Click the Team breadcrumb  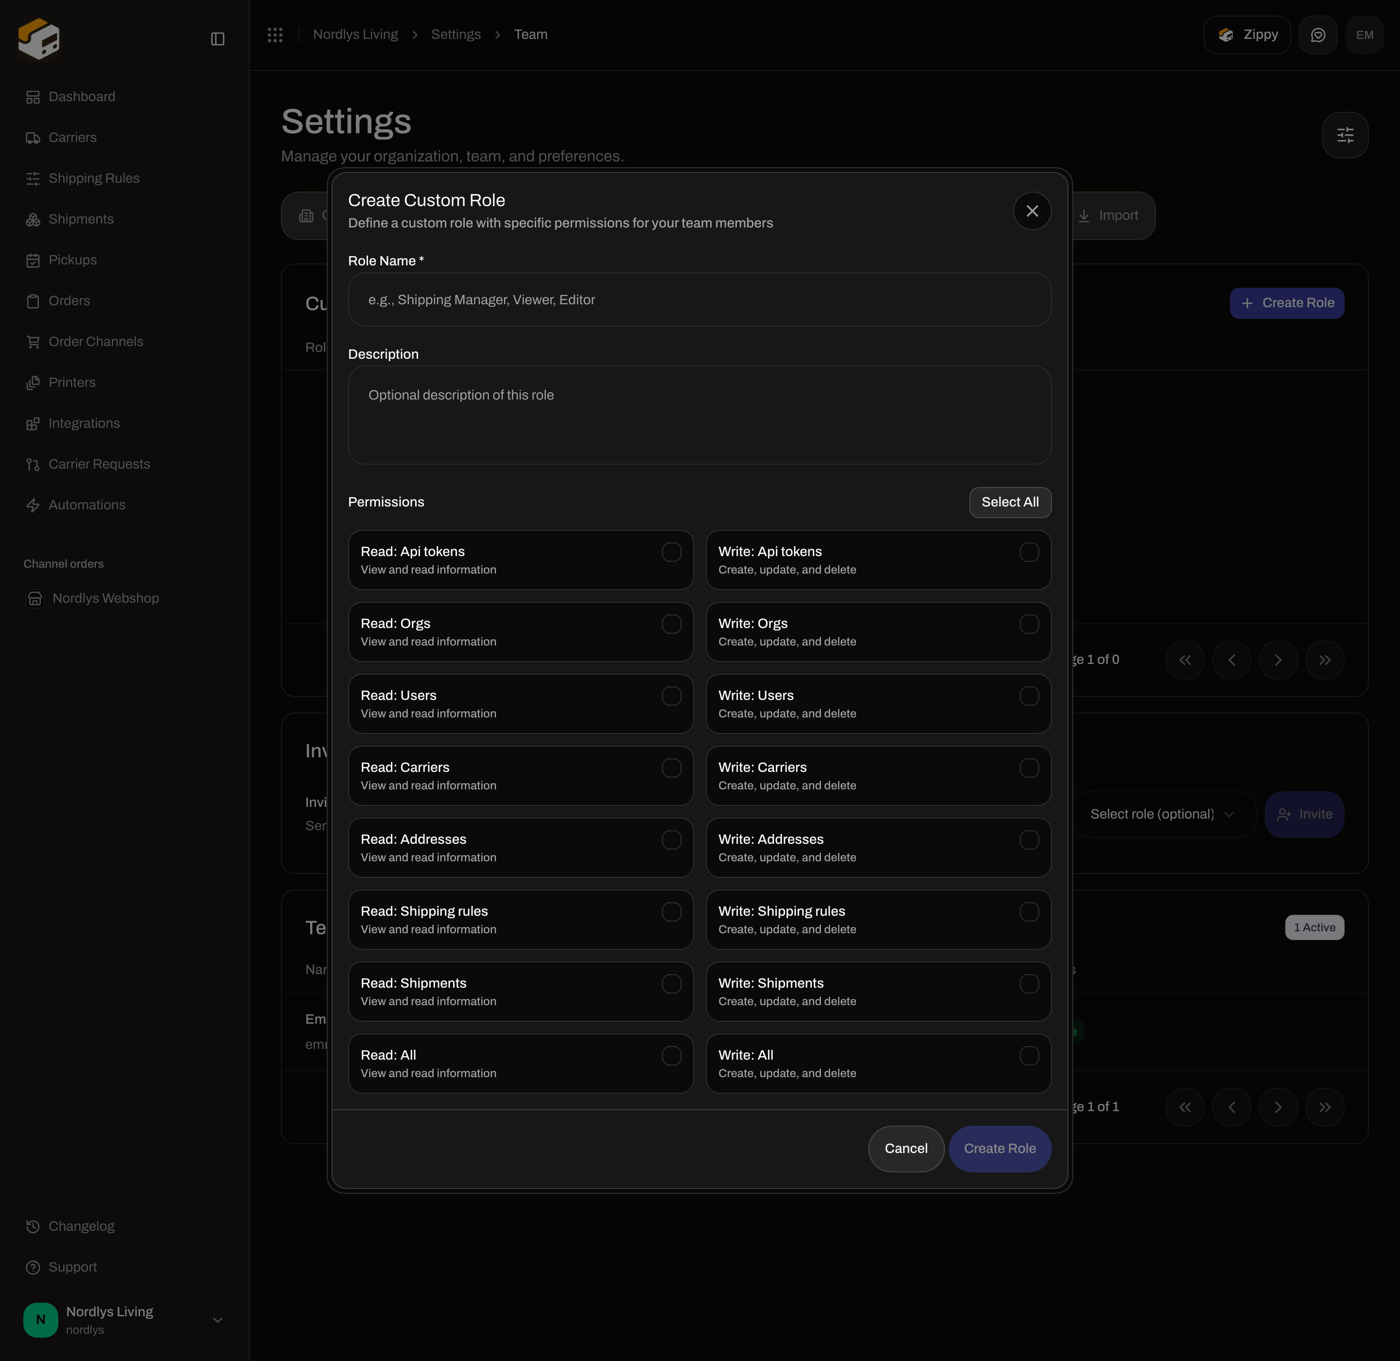pos(530,35)
